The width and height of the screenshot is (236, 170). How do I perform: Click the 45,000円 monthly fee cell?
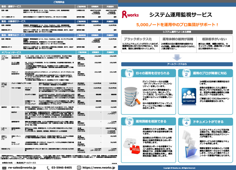pos(113,136)
